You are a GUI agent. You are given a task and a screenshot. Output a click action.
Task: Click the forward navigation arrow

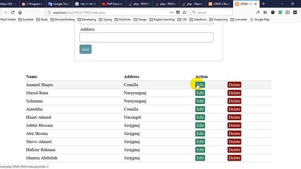click(x=5, y=13)
